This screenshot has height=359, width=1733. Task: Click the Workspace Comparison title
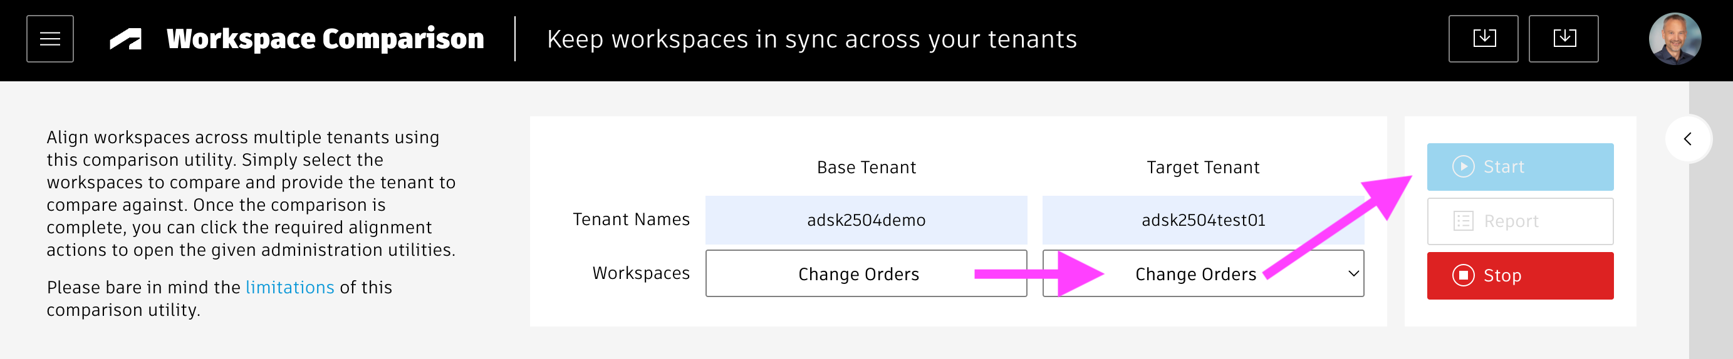tap(325, 39)
